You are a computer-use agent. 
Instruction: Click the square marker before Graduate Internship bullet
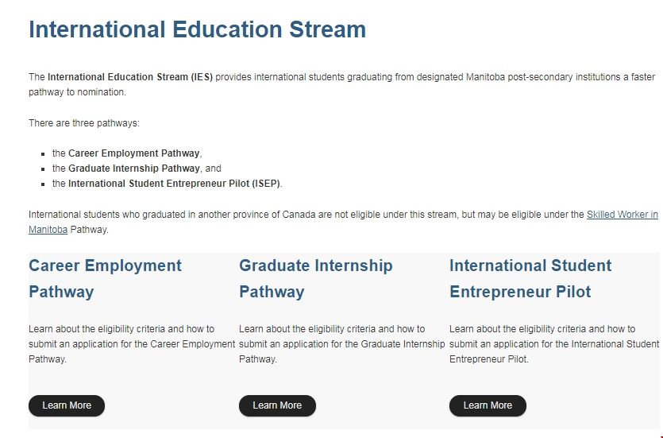[x=43, y=169]
